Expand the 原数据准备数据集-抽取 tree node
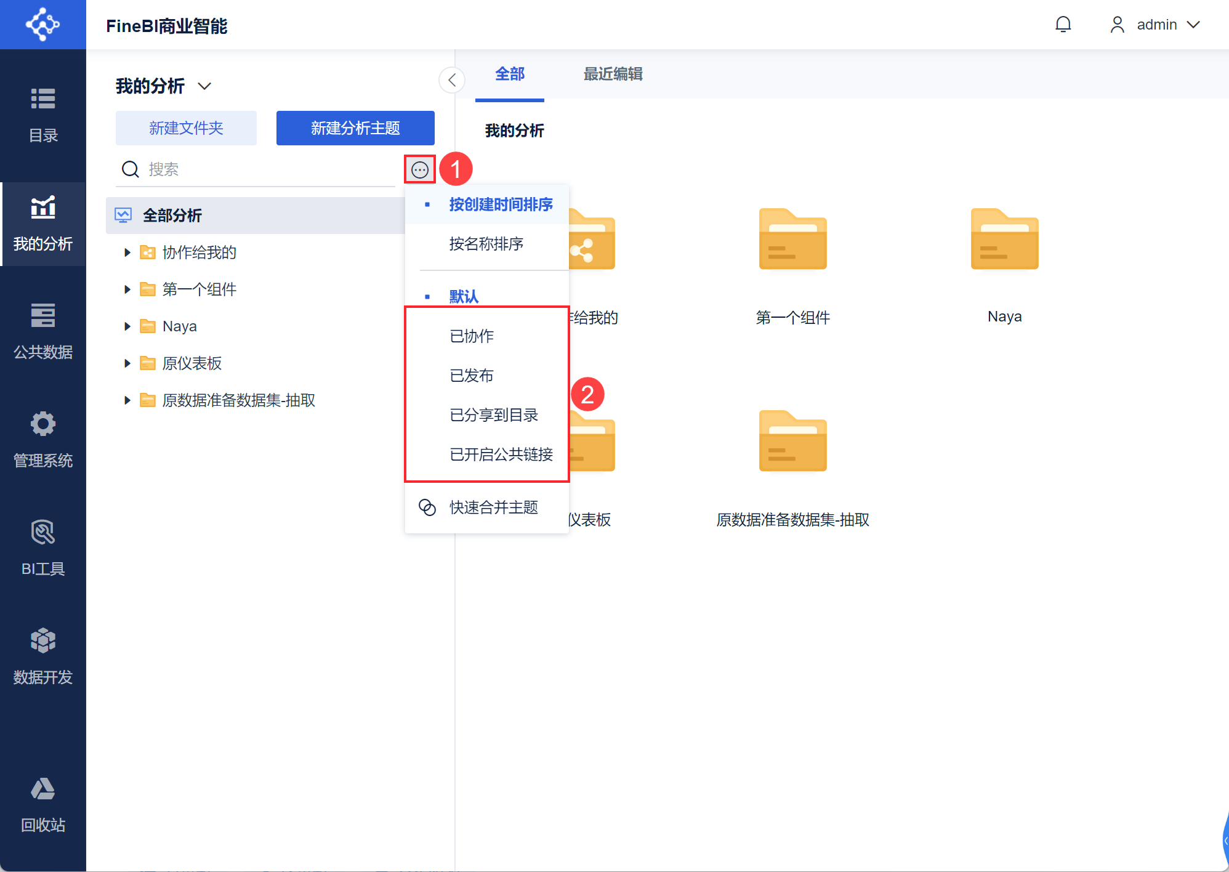Image resolution: width=1229 pixels, height=872 pixels. (x=127, y=400)
